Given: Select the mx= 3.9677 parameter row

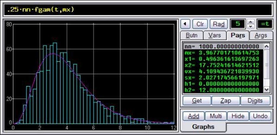Looking at the screenshot, I should click(223, 53).
